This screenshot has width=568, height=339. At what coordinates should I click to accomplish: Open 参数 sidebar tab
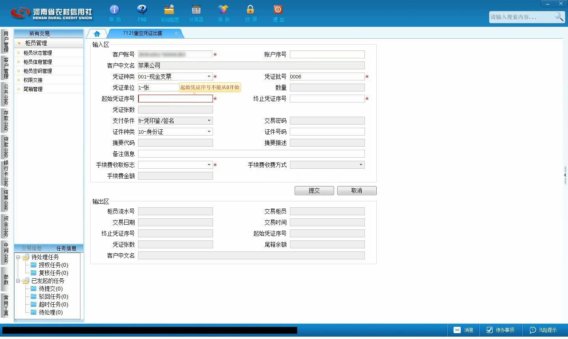pos(6,279)
